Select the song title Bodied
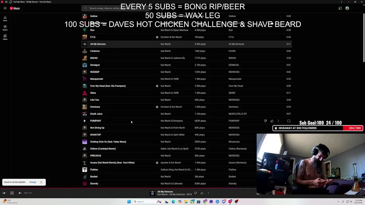 point(94,177)
